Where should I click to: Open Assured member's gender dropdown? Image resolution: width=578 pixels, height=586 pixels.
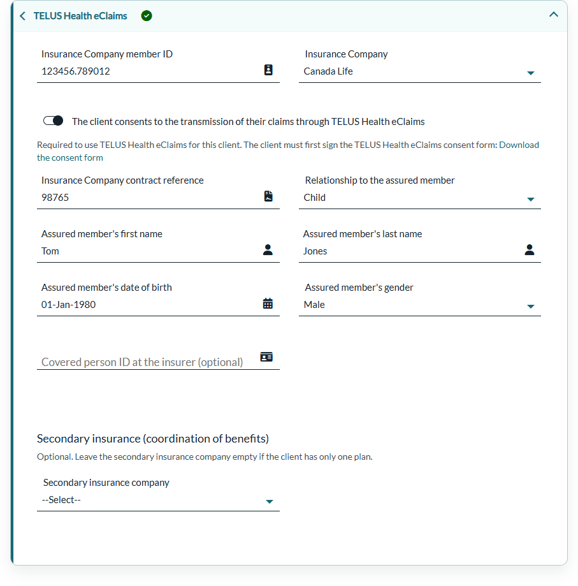[420, 305]
